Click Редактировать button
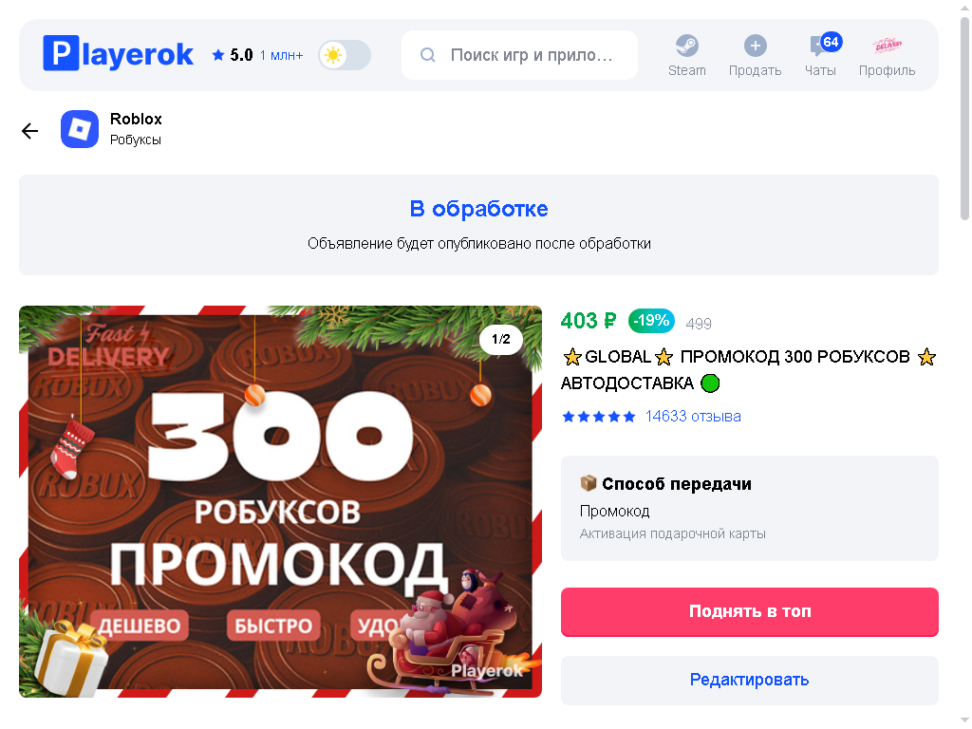This screenshot has width=972, height=729. [x=750, y=680]
